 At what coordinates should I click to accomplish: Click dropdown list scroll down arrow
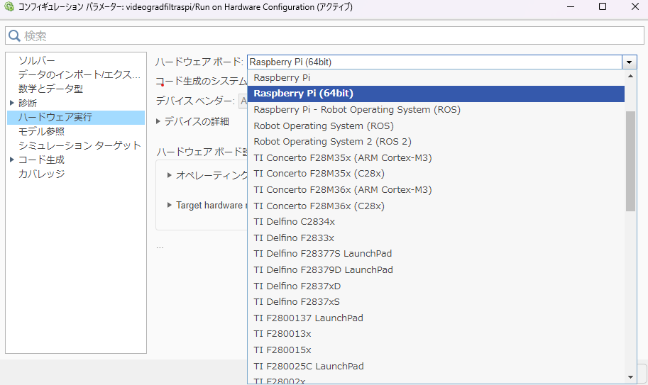630,376
